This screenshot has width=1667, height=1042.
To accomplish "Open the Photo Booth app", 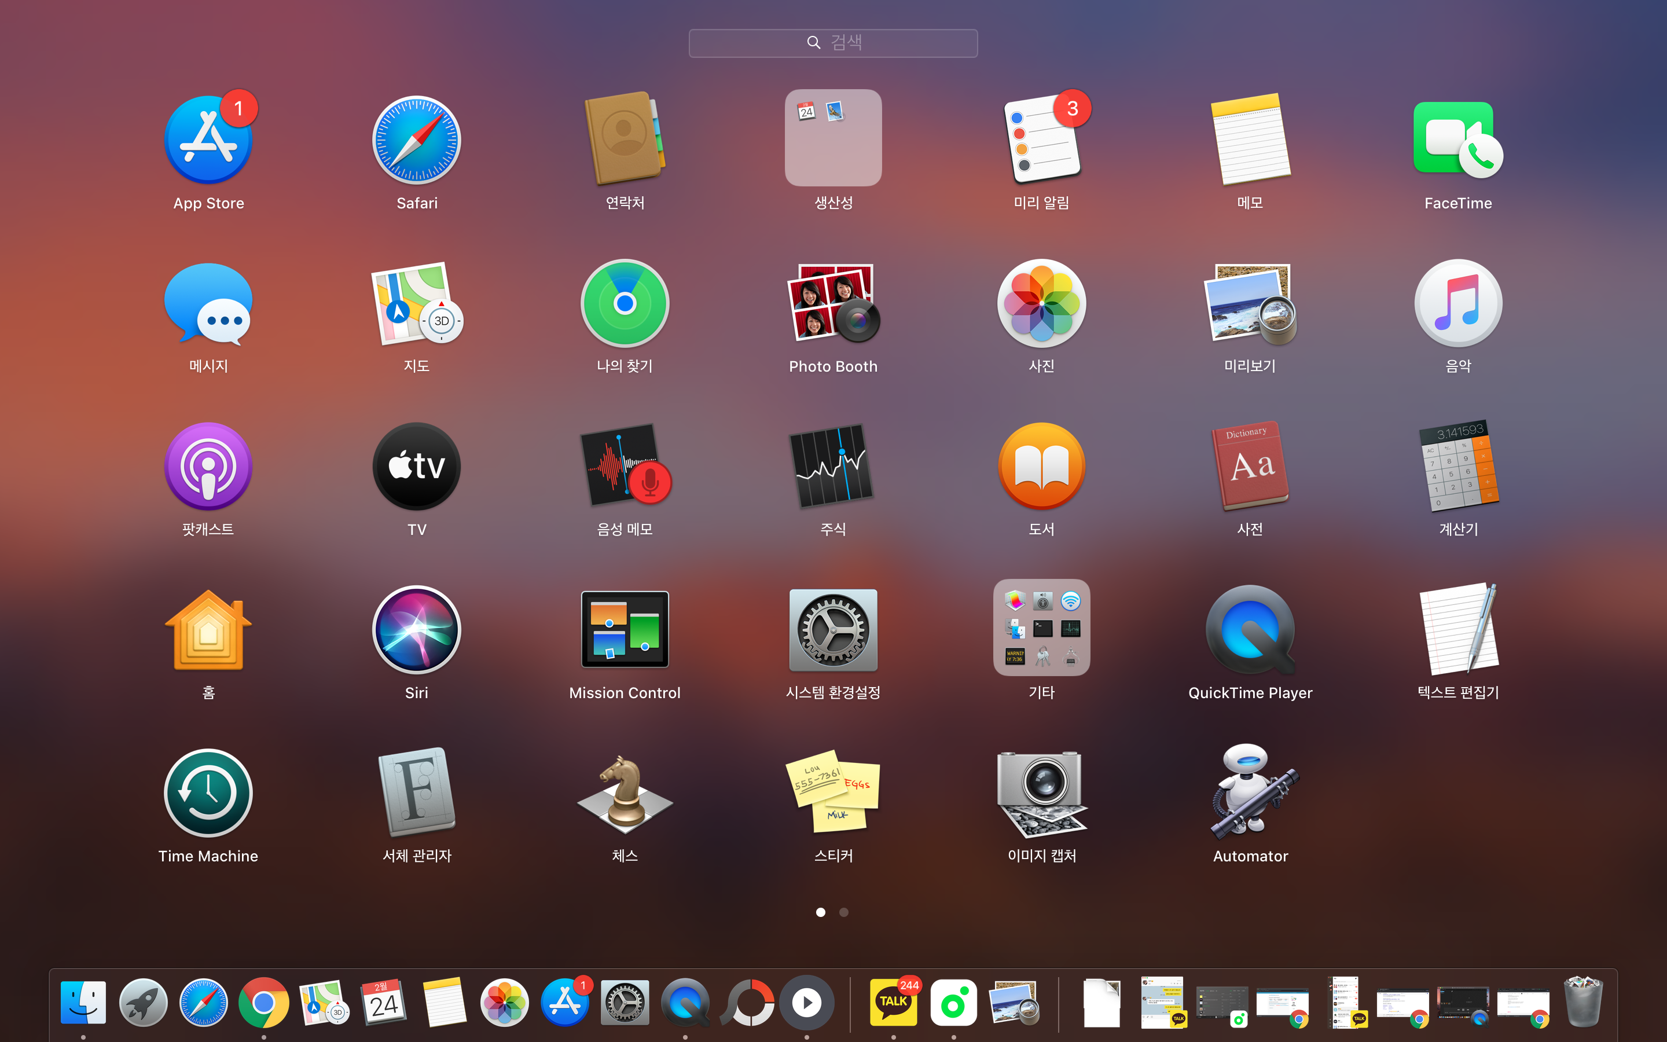I will [833, 304].
